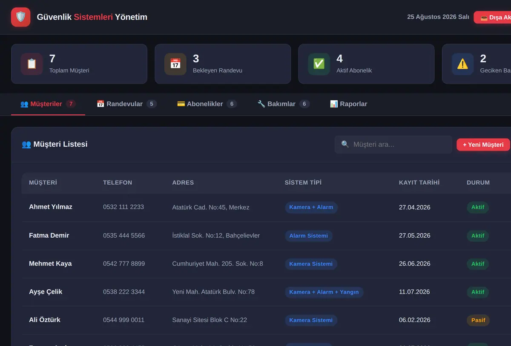This screenshot has height=346, width=511.
Task: Click the magnifier icon in the search box
Action: click(x=345, y=145)
